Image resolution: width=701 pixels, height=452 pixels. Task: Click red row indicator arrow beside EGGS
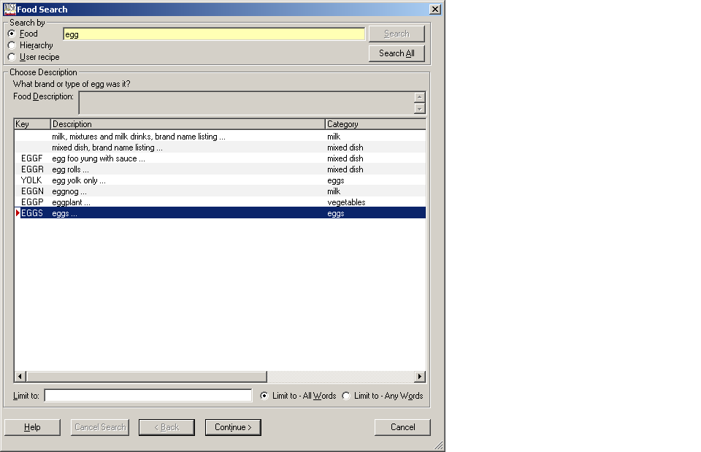(x=18, y=212)
